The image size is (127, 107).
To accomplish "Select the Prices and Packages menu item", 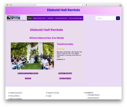I will [x=76, y=18].
